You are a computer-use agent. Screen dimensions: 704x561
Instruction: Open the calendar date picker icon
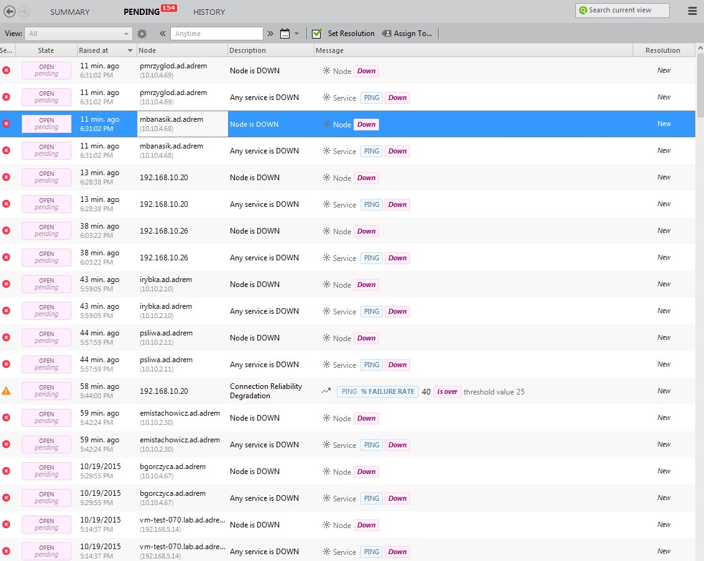coord(285,34)
